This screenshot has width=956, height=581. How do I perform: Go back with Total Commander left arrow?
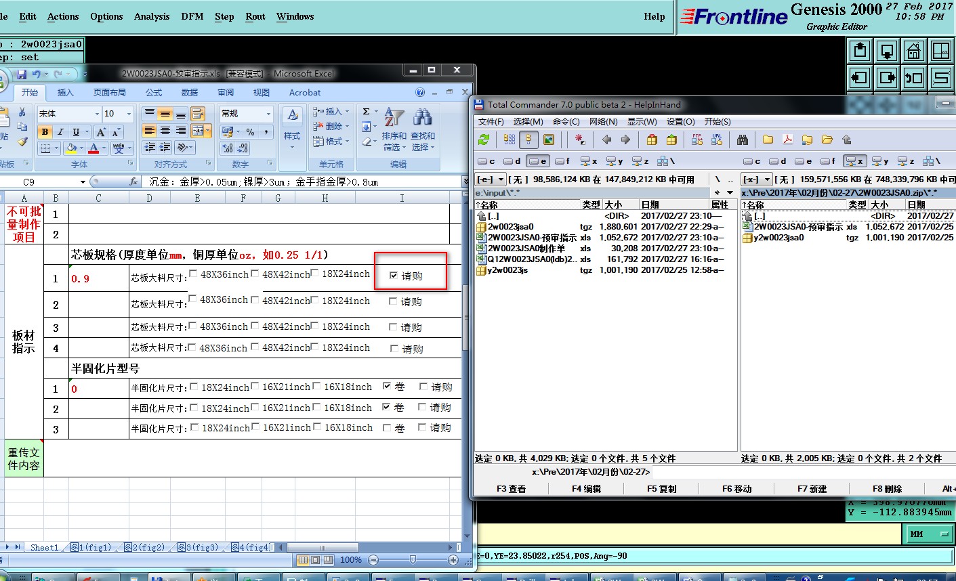coord(606,139)
